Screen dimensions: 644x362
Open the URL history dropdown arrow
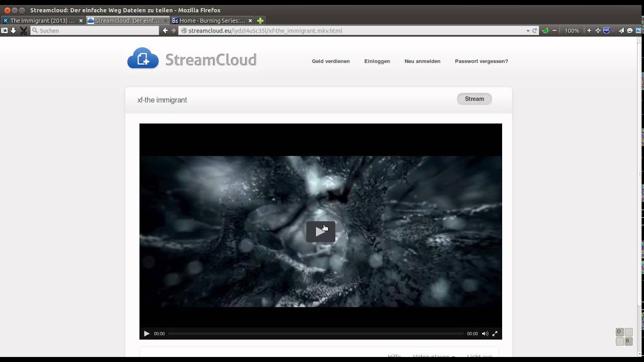528,31
